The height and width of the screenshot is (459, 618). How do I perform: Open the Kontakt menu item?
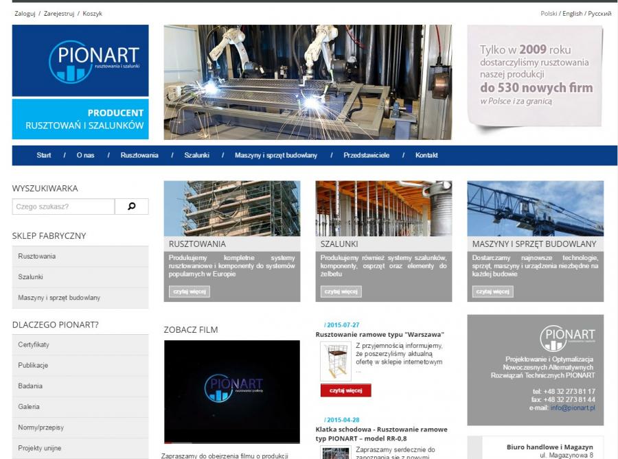tap(426, 155)
